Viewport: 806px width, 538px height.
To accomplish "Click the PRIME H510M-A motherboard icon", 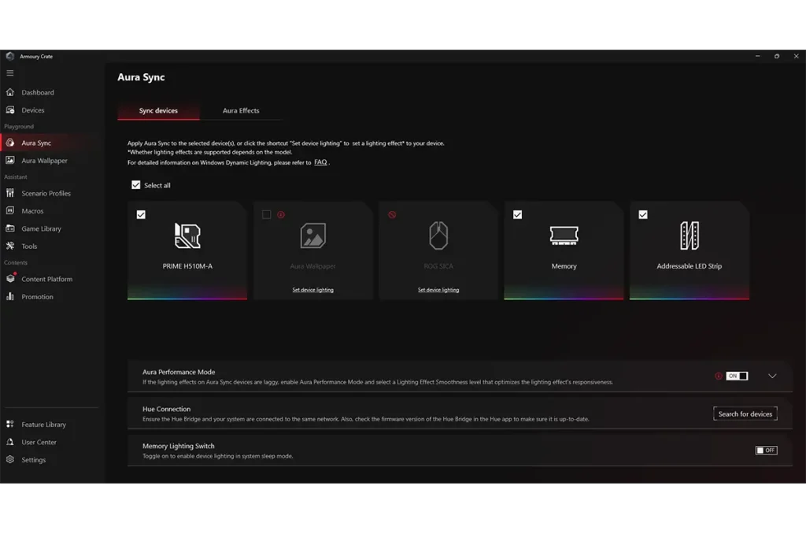I will [x=187, y=236].
